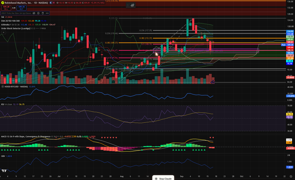Click the Oct label on time axis
The image size is (295, 180).
point(241,177)
